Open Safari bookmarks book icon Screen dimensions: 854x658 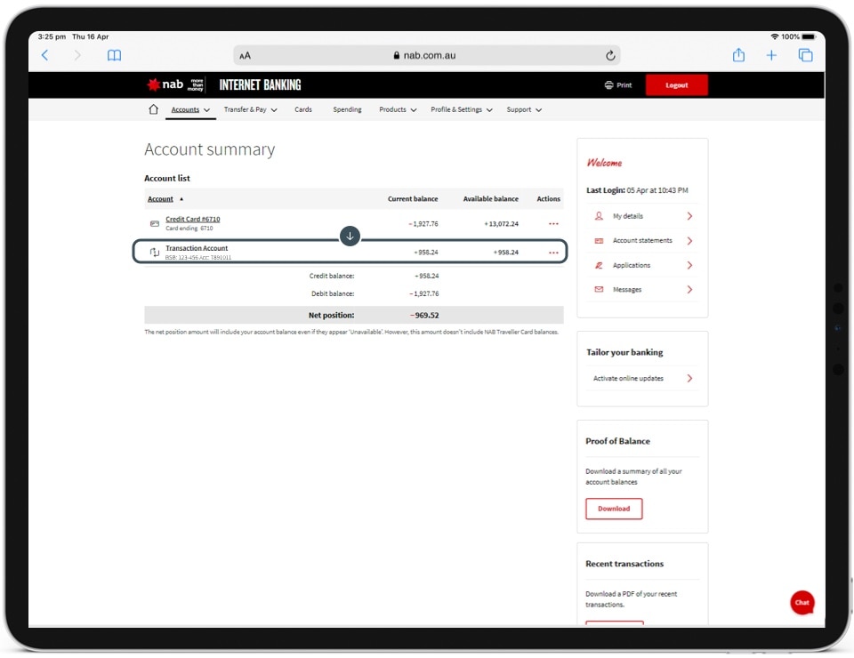[114, 55]
